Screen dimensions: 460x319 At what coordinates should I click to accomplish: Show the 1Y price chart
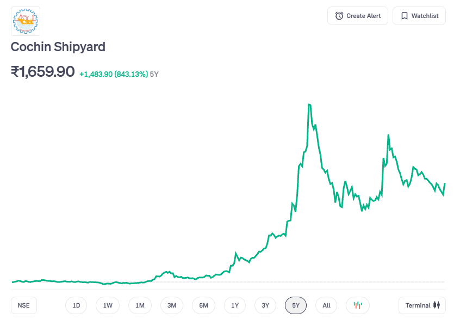235,305
